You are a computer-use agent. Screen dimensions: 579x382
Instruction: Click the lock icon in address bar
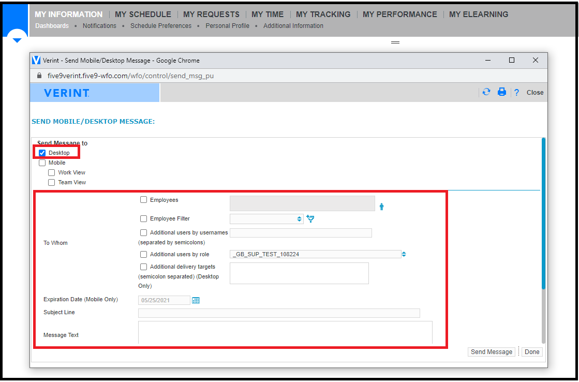39,76
